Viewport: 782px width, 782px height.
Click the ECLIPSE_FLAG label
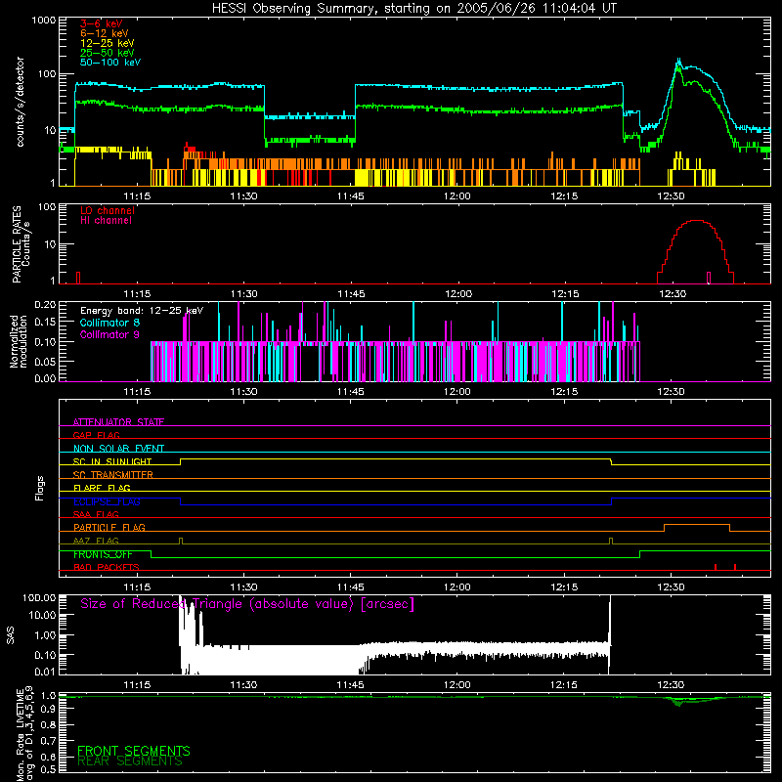[x=107, y=501]
